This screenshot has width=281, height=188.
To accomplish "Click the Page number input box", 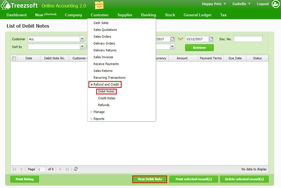I will tap(41, 169).
